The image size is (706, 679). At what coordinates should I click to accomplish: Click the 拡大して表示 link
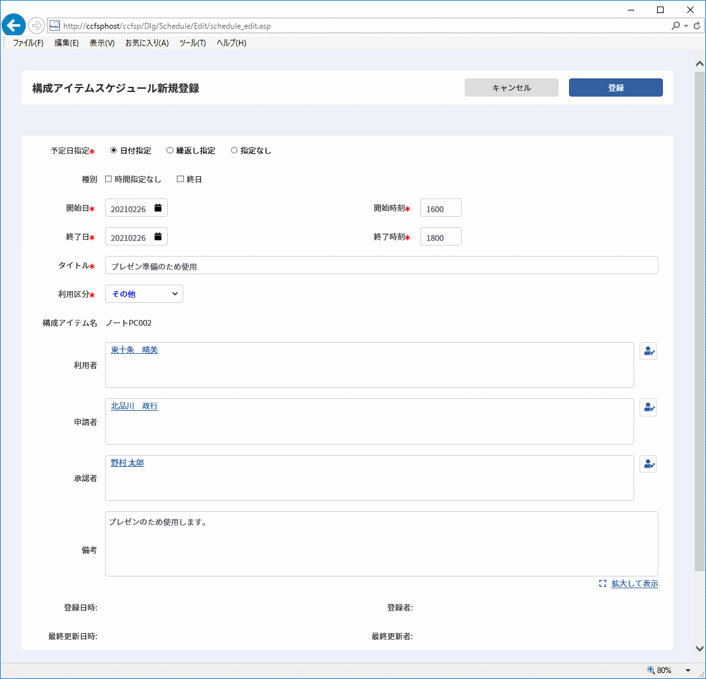pos(635,584)
